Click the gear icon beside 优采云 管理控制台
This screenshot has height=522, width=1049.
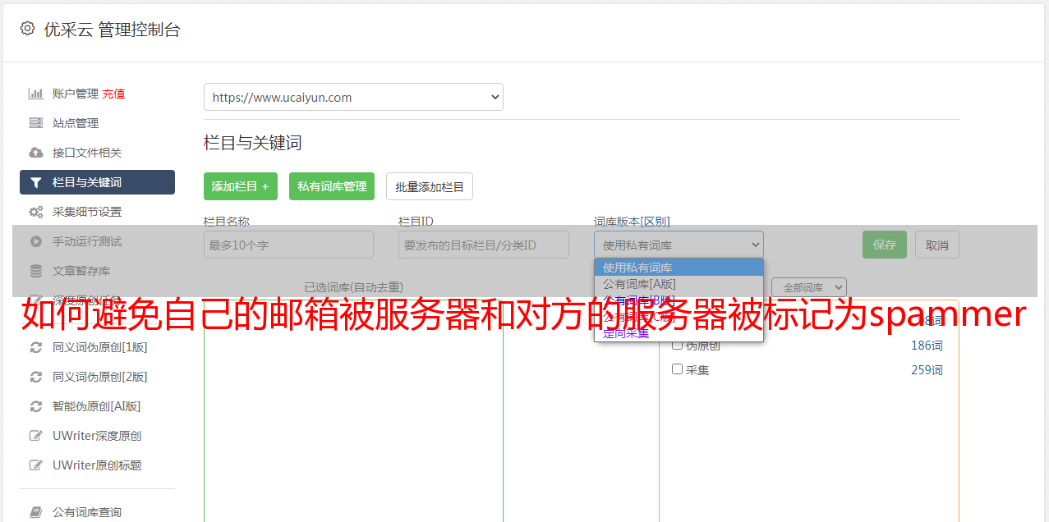(x=27, y=29)
